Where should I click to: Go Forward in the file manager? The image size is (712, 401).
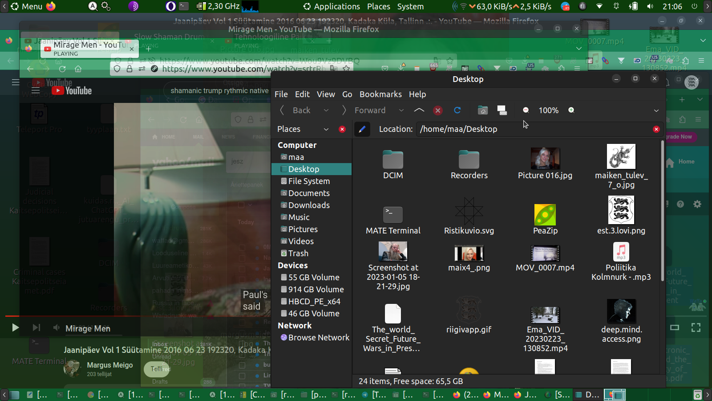pos(364,110)
